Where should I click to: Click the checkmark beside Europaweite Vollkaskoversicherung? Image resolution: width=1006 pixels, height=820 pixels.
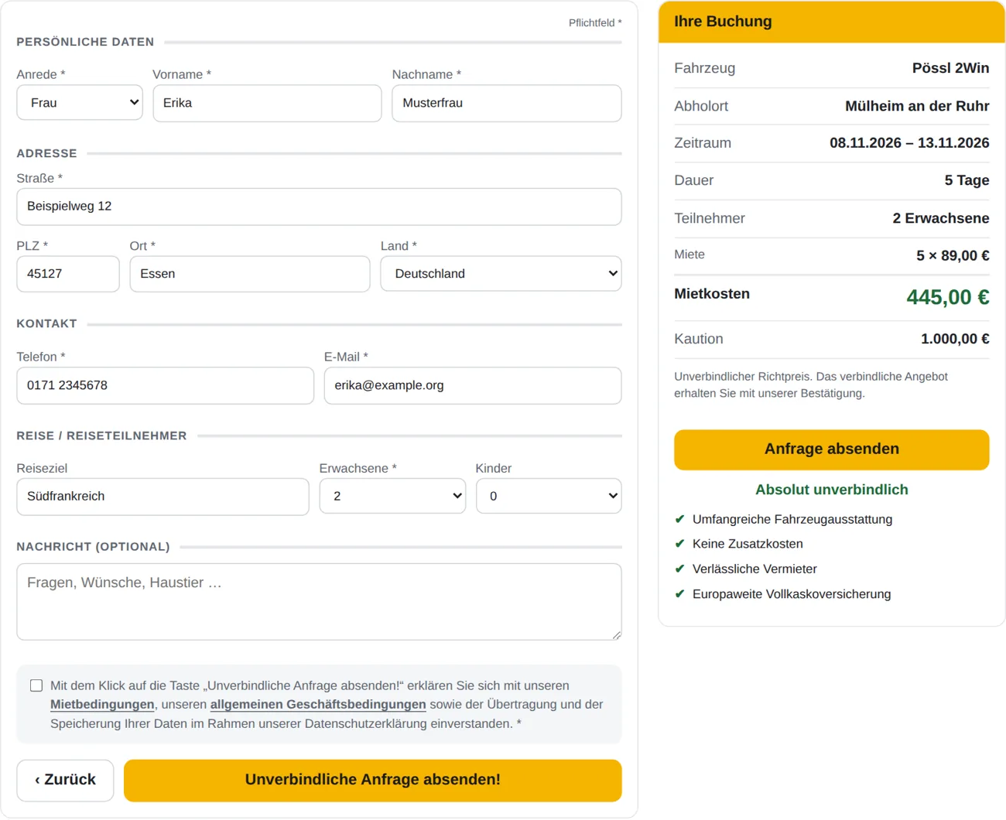click(x=679, y=594)
